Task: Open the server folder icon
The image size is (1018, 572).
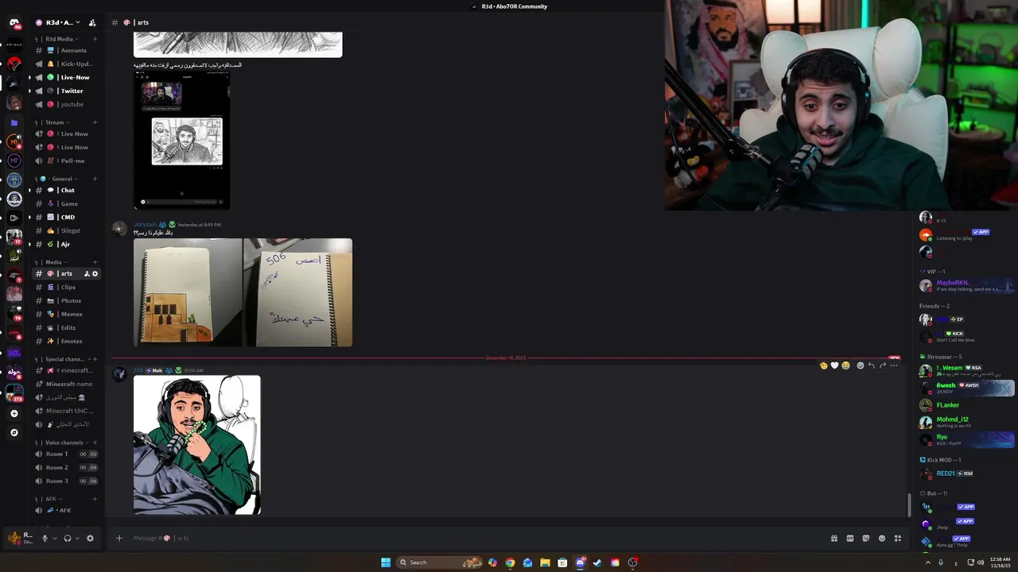Action: [14, 122]
